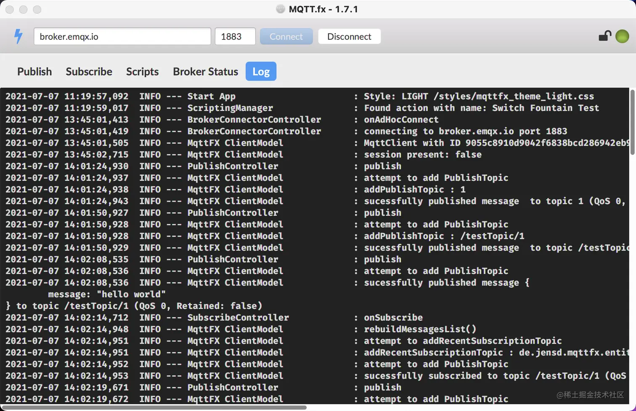Click the SubscribeController log entry
The height and width of the screenshot is (411, 636).
(x=238, y=318)
